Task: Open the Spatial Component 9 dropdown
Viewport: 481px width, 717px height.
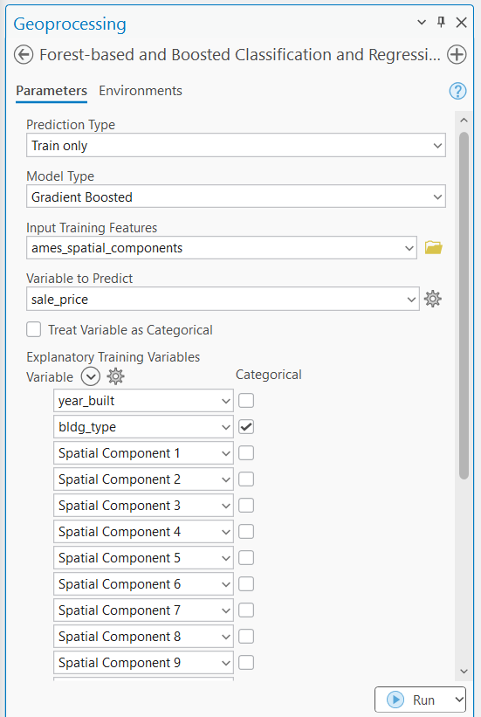Action: coord(143,663)
